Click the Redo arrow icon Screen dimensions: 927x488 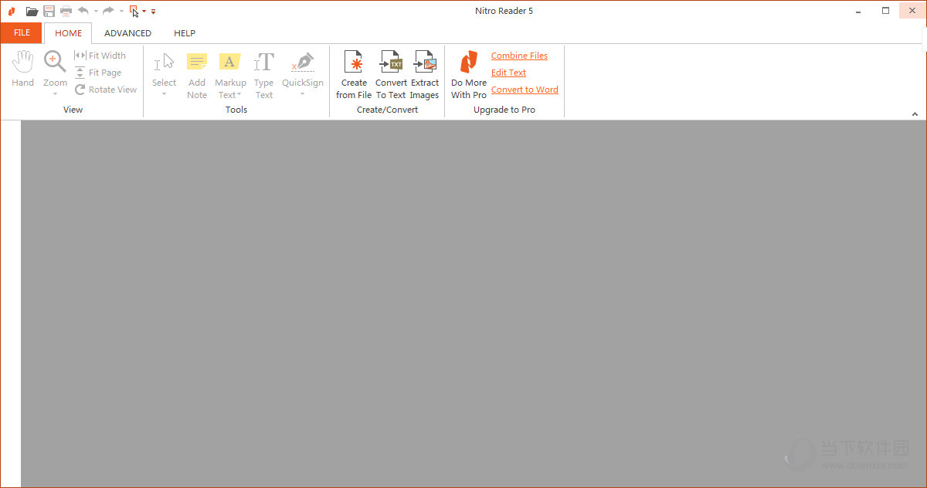(108, 11)
